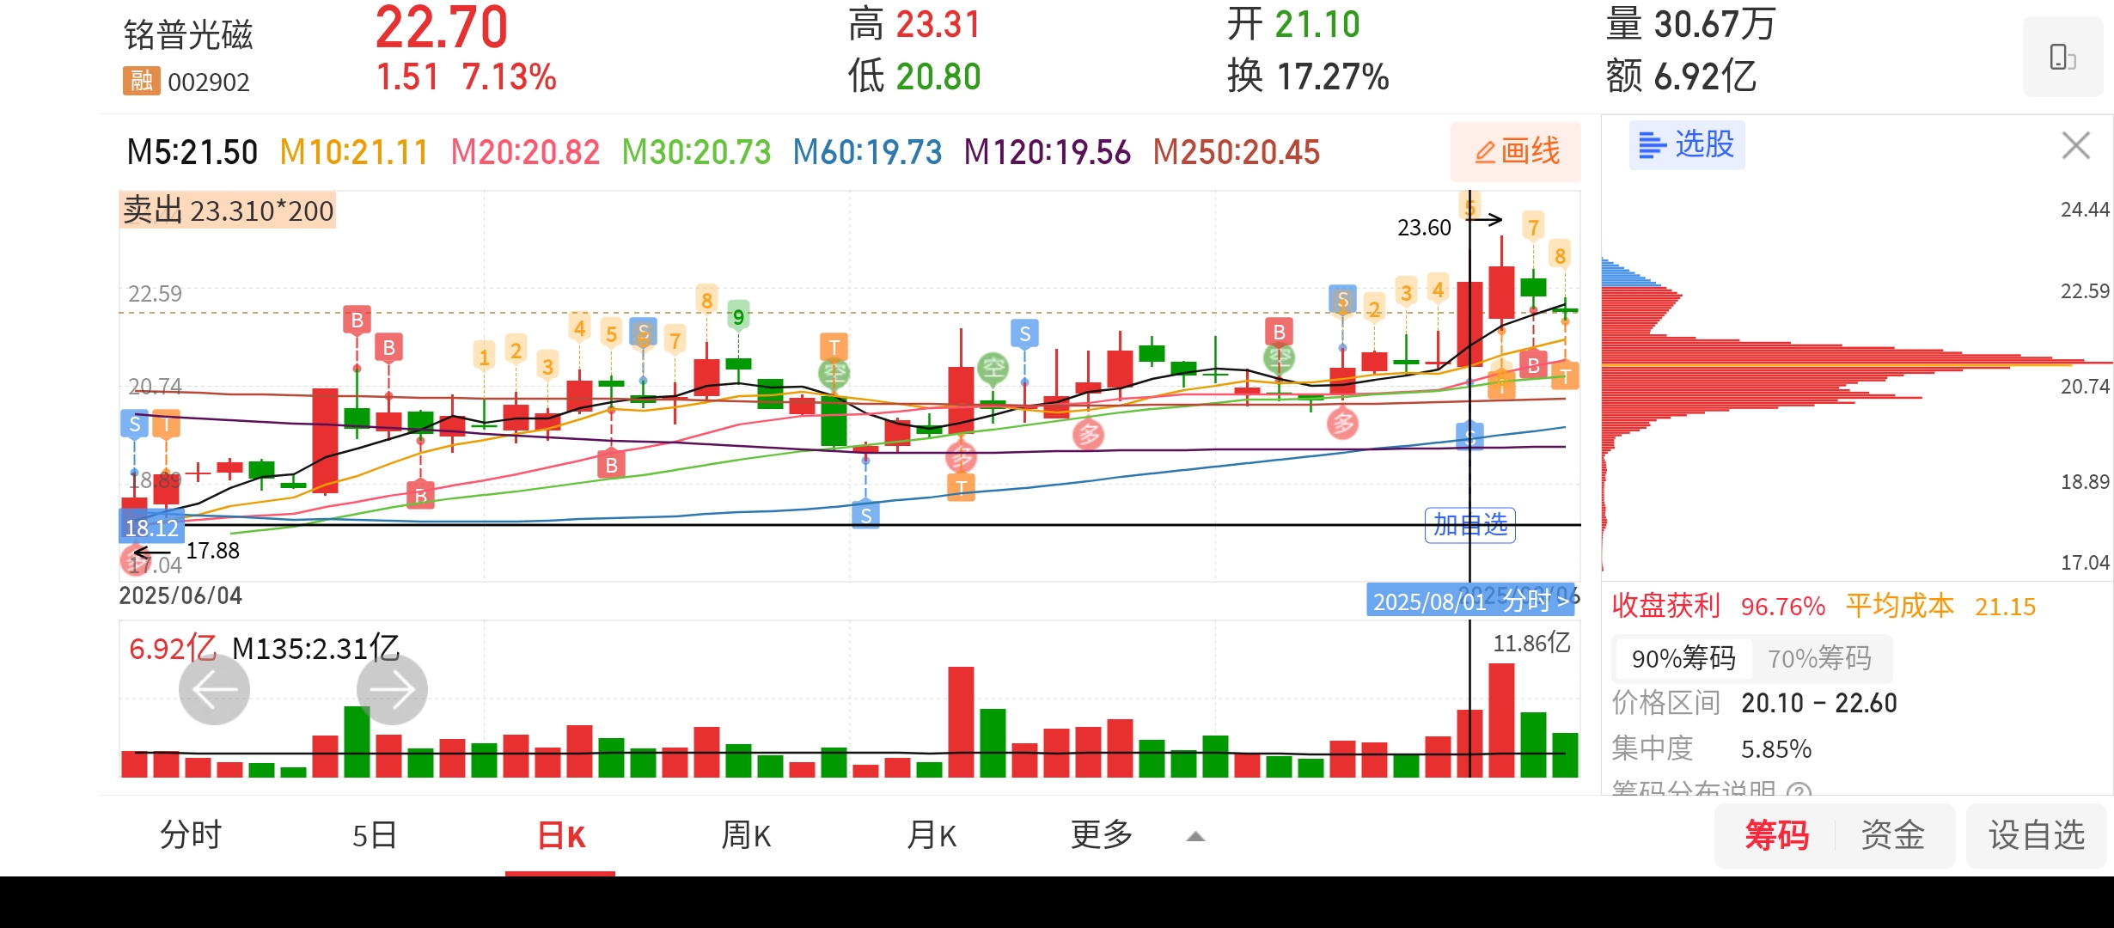Tap the M135:2.31亿 volume average label
Screen dimensions: 2114x928
coord(316,648)
